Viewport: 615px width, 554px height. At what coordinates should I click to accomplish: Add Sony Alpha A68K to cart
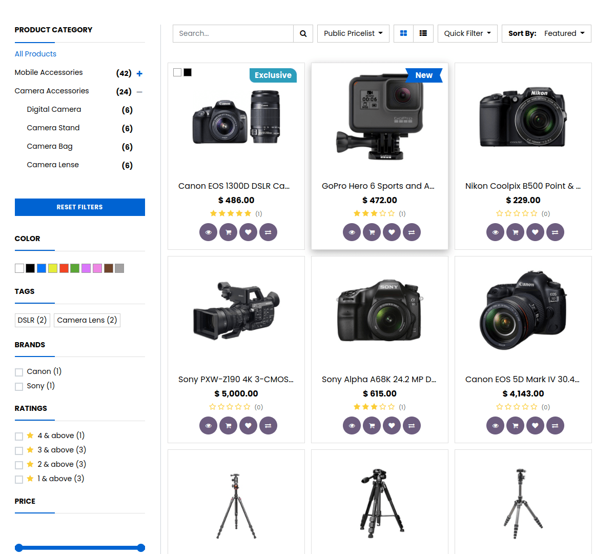(372, 425)
